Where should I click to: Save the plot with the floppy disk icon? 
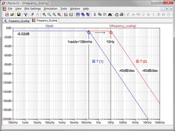(19, 14)
